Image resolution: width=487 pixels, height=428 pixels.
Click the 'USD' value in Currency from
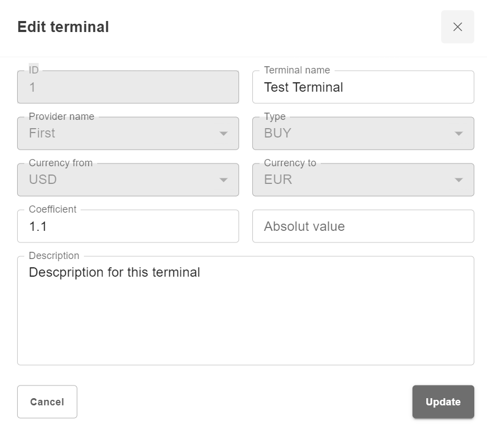point(43,179)
